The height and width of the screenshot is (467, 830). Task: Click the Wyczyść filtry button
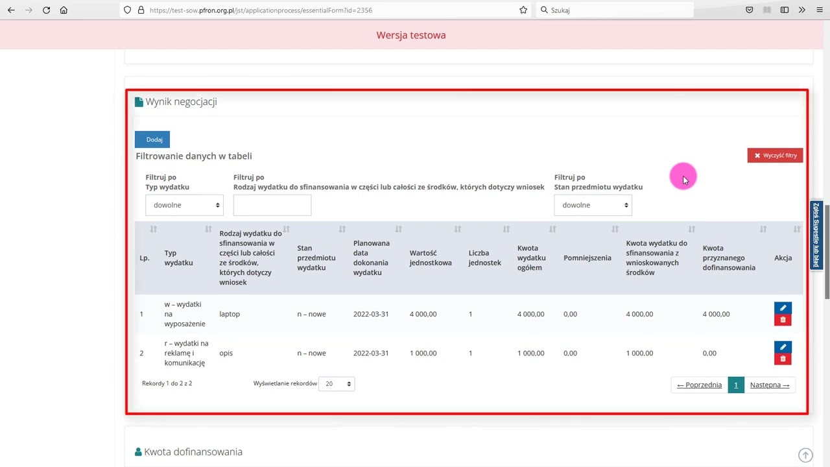[x=775, y=156]
